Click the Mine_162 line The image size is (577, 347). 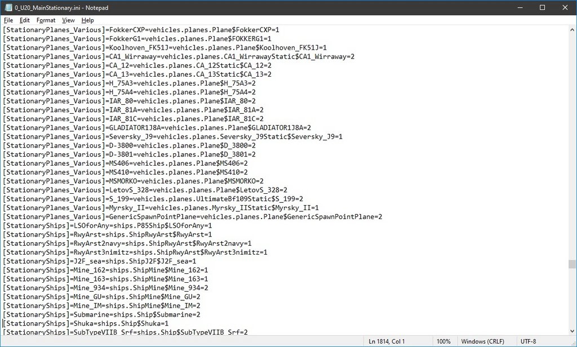point(105,270)
